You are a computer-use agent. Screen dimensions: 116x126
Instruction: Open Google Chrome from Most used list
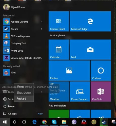(x=23, y=22)
